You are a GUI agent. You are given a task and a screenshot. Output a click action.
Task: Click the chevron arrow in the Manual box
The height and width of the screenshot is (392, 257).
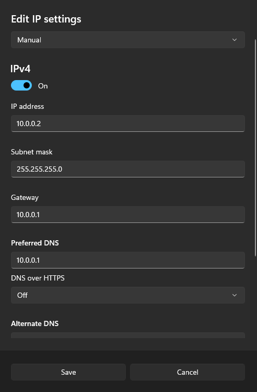point(235,40)
